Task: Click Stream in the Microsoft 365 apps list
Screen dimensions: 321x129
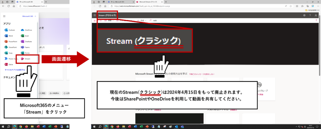Action: [x=26, y=59]
